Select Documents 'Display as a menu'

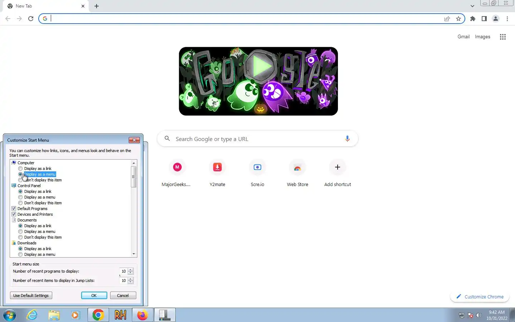(x=20, y=231)
